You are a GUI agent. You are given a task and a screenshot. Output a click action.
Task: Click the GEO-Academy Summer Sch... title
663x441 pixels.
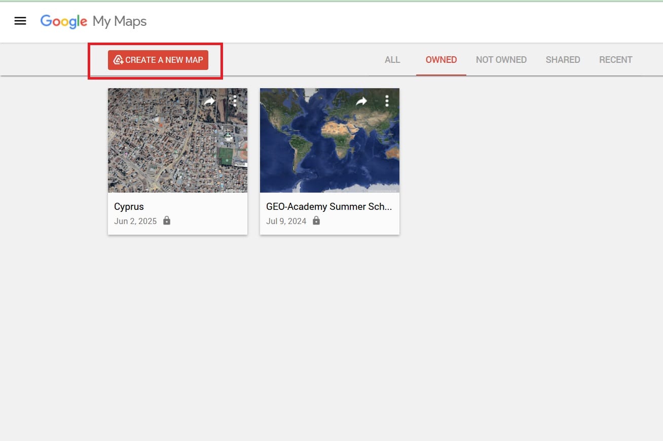328,207
